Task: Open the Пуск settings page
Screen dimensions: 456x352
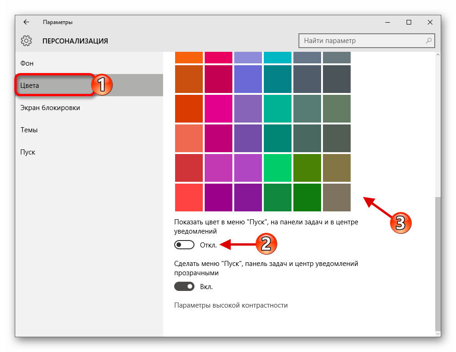Action: tap(28, 152)
